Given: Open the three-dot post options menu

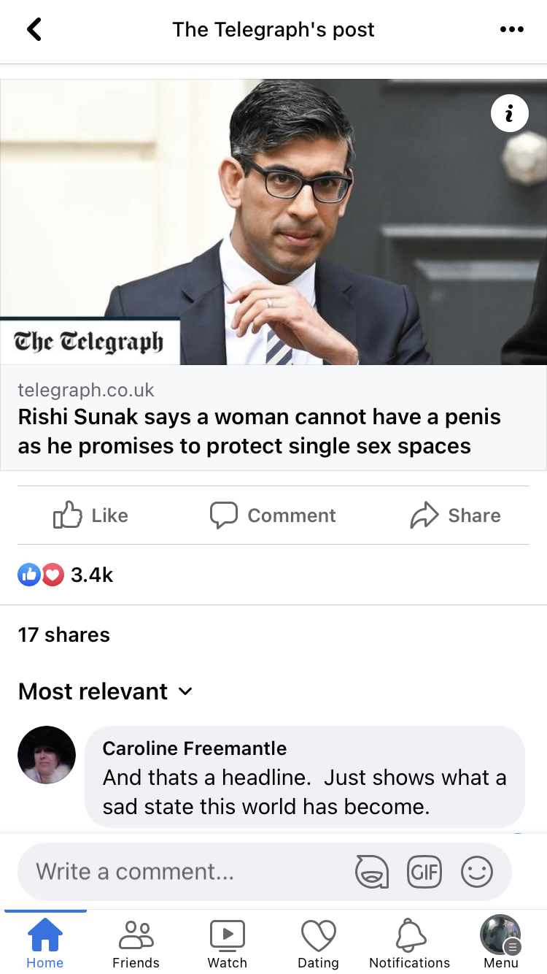Looking at the screenshot, I should point(511,30).
